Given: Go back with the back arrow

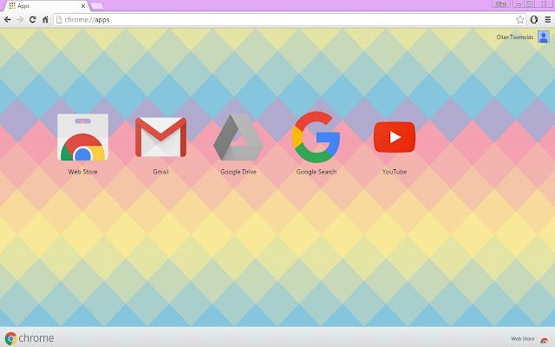Looking at the screenshot, I should pos(8,19).
